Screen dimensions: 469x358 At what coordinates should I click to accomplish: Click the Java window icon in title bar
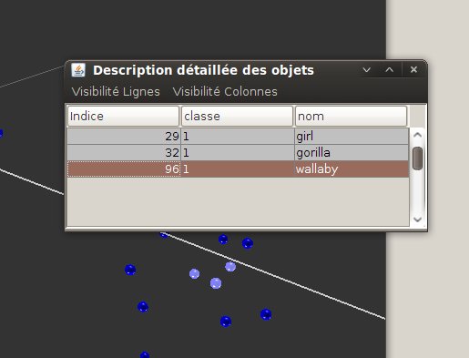coord(78,70)
